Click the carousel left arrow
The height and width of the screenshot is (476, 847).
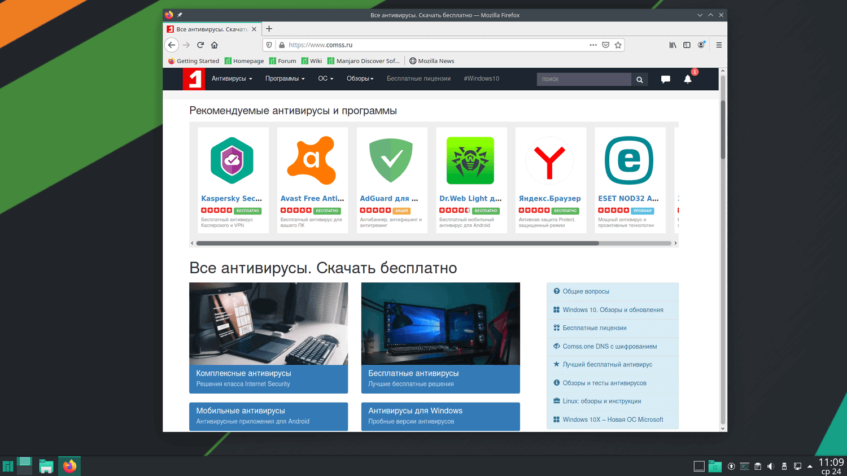[193, 243]
